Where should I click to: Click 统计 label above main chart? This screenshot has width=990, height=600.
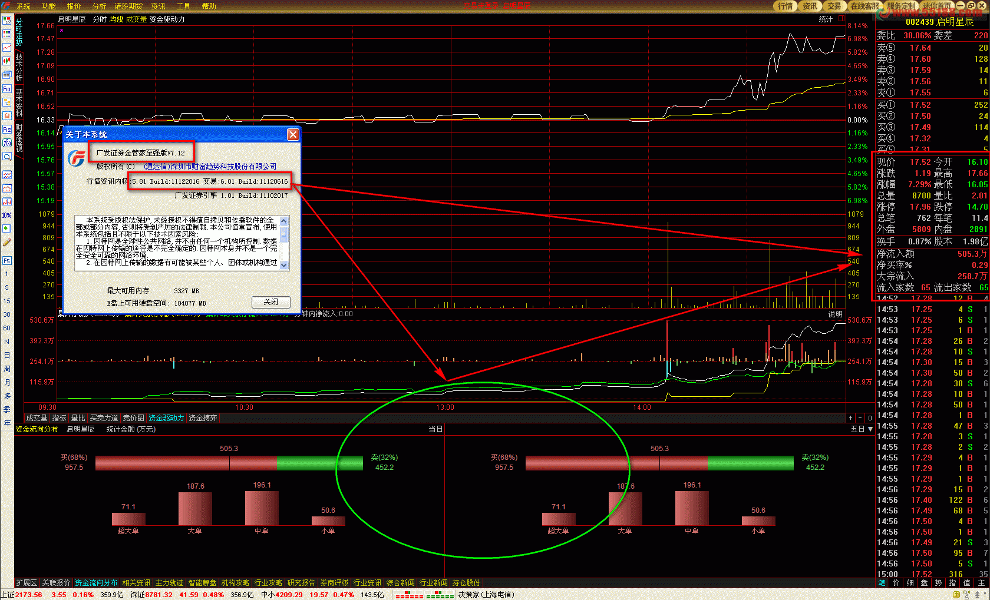tap(826, 19)
